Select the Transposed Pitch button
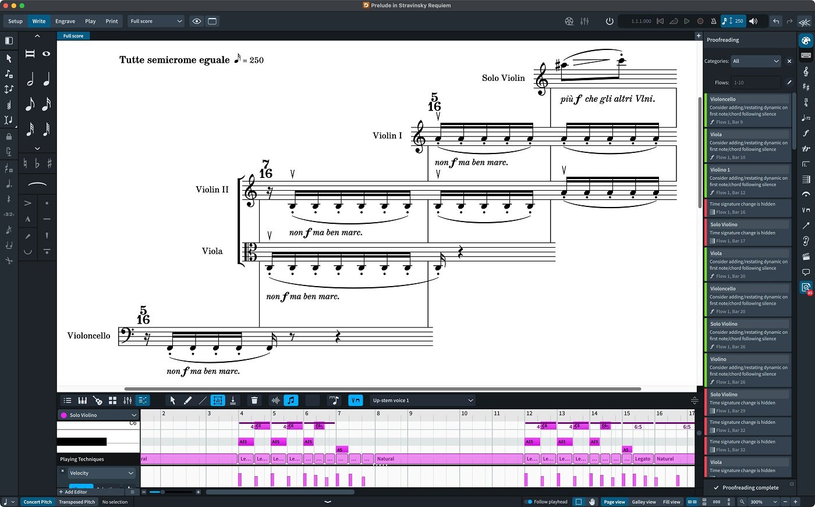Screen dimensions: 815x507 point(77,502)
